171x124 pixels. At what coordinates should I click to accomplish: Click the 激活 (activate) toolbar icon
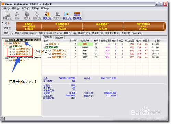pyautogui.click(x=17, y=15)
